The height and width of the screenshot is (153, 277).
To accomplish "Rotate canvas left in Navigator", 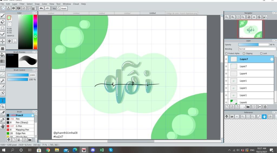I will 249,17.
